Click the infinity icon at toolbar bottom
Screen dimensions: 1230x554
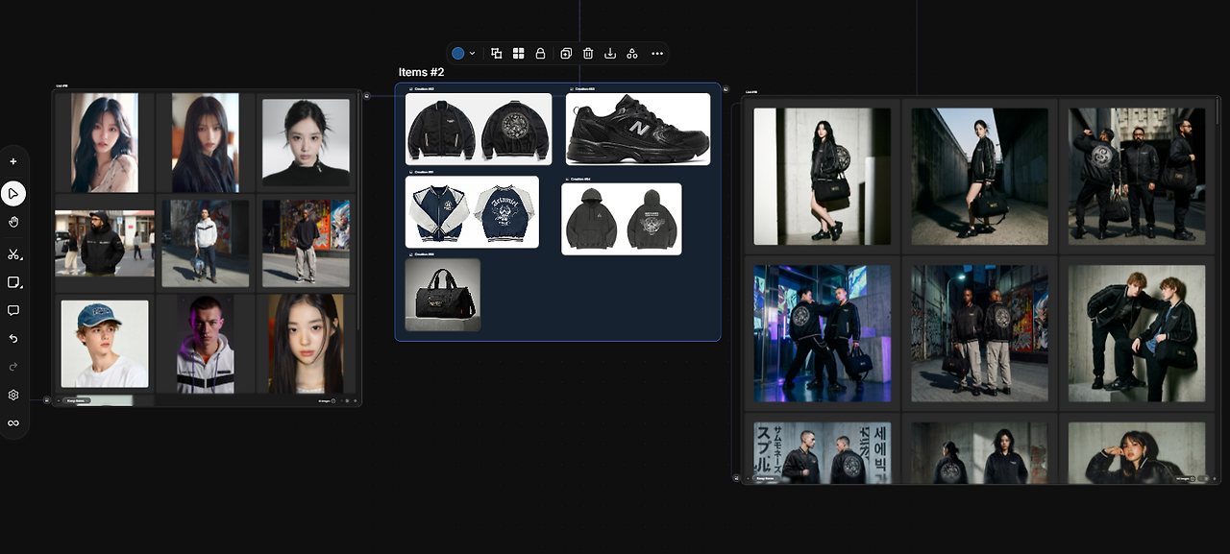coord(13,422)
